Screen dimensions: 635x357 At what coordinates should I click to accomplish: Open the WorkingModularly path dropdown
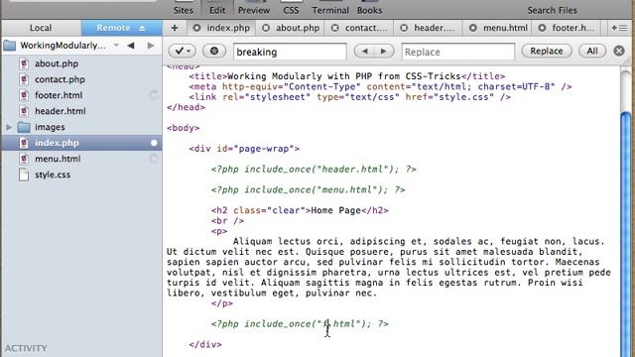point(116,46)
